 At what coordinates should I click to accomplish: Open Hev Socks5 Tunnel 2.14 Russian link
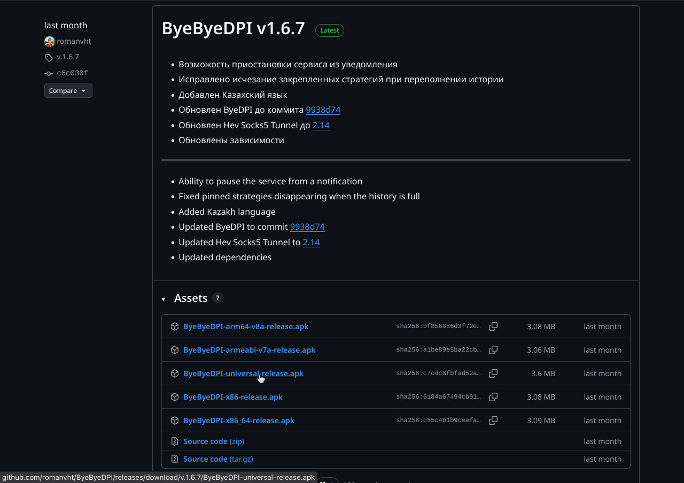tap(321, 126)
